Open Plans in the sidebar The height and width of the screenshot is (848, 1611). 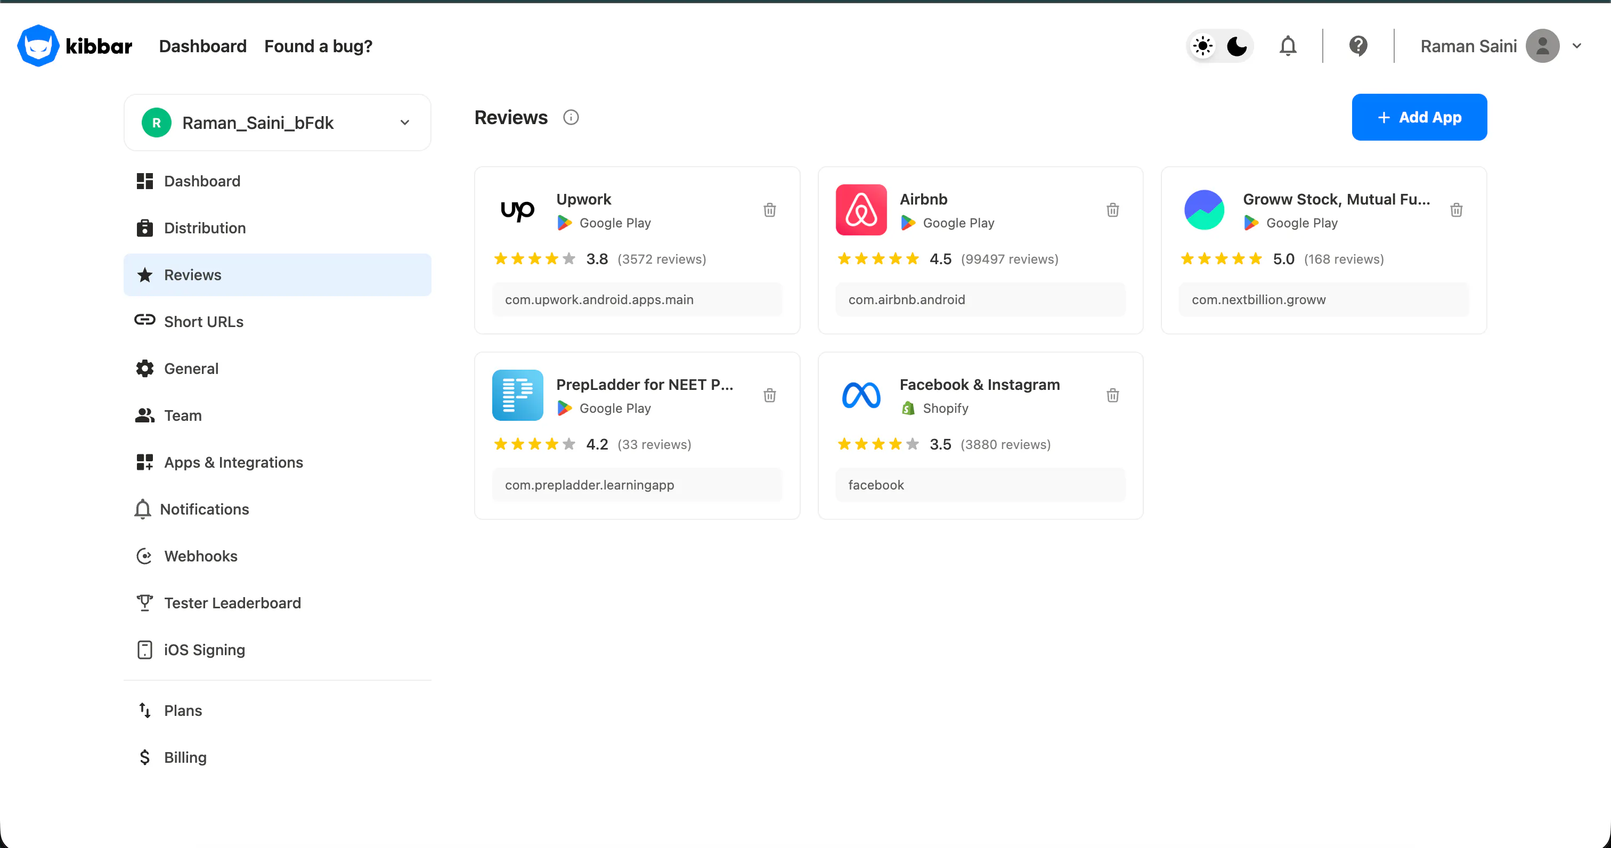tap(277, 711)
